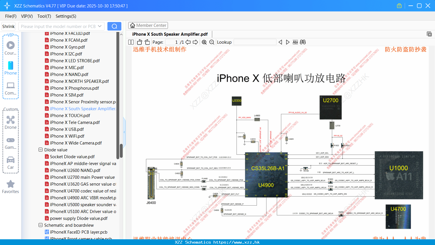Toggle the two-page layout view icon

tap(131, 42)
